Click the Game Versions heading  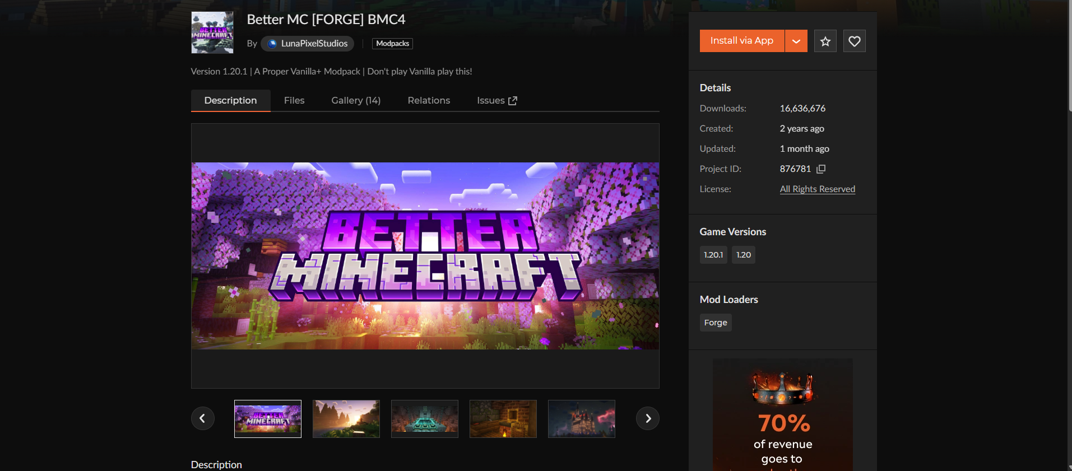pyautogui.click(x=733, y=232)
